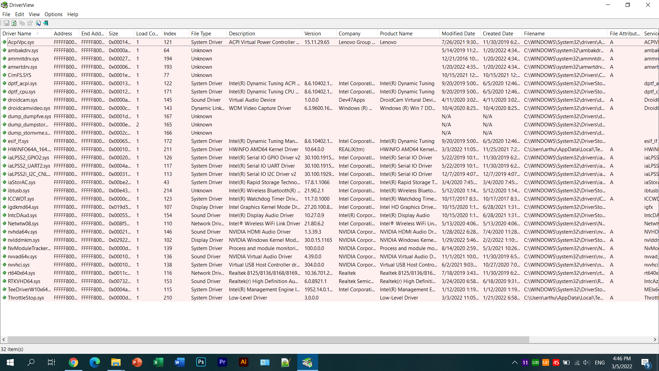659x371 pixels.
Task: Click the horizontal scrollbar left arrow
Action: [x=4, y=339]
